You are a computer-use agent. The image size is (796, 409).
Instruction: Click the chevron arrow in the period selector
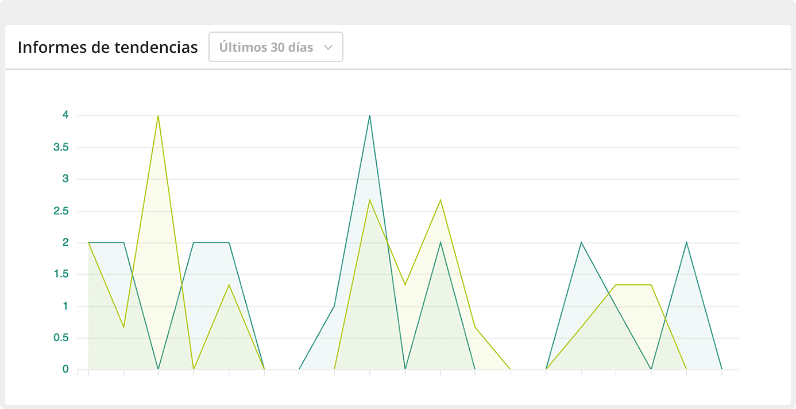[329, 48]
